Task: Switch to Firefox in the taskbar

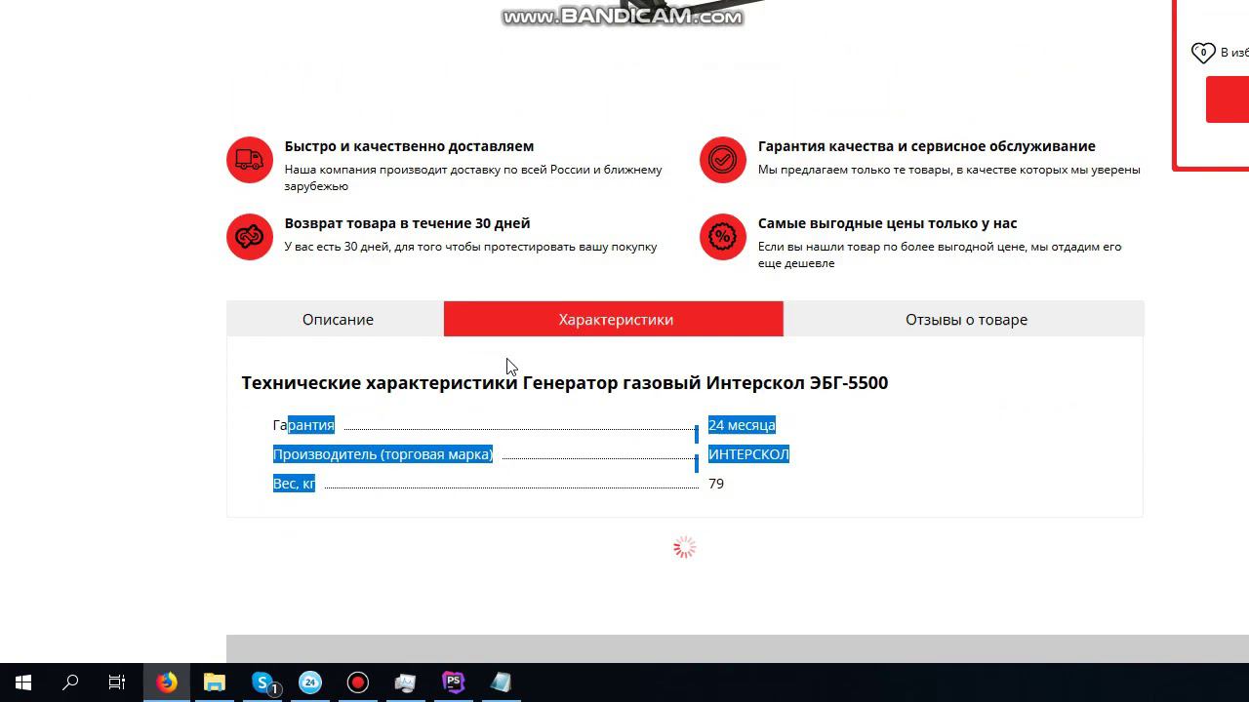Action: point(167,682)
